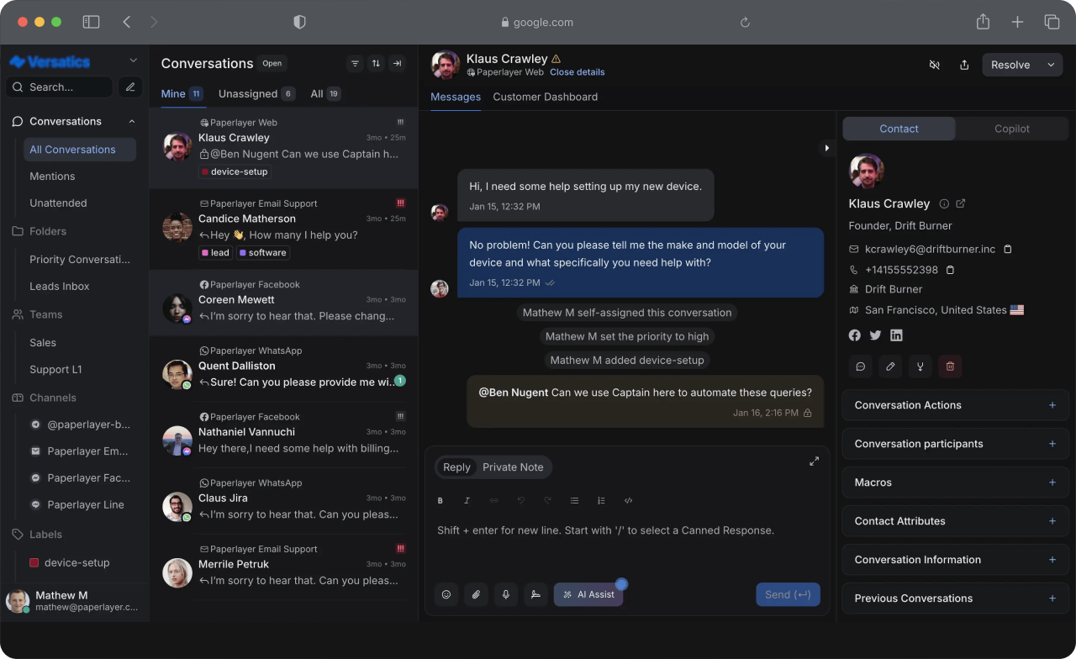Copy the email kcrawley6@driftburner.inc
1076x659 pixels.
(x=1008, y=250)
